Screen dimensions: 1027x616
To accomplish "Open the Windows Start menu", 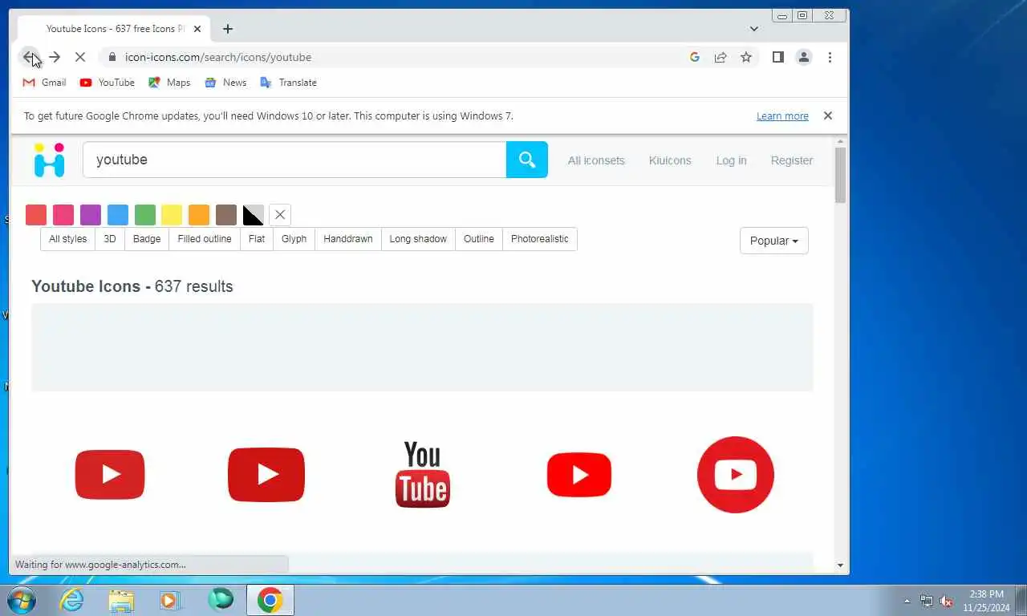I will 21,600.
